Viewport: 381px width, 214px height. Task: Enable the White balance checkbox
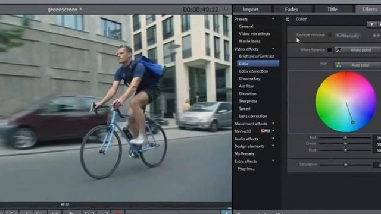pos(329,50)
